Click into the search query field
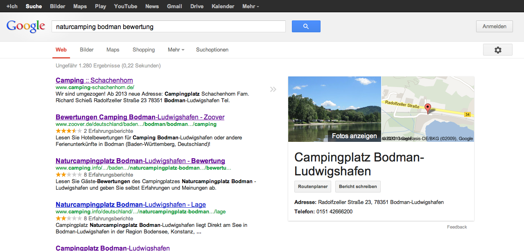 pyautogui.click(x=168, y=27)
